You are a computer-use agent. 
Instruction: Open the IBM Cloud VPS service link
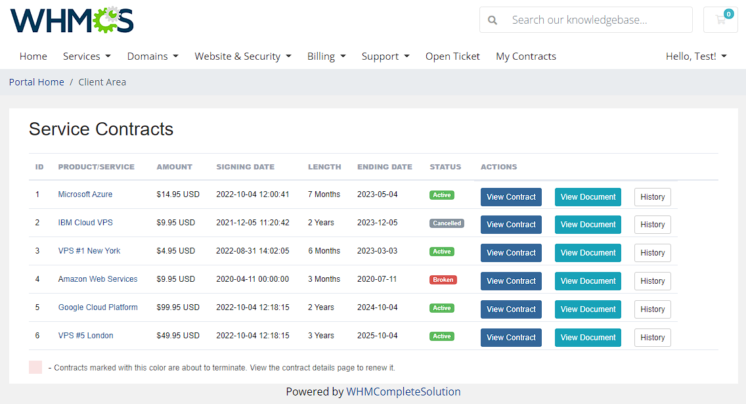tap(85, 222)
